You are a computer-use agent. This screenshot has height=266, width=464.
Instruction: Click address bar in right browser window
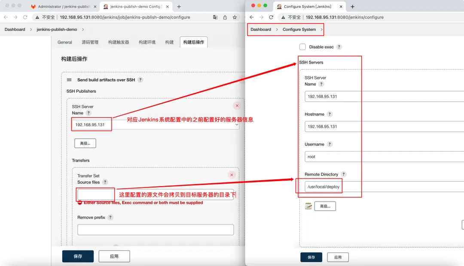[345, 17]
